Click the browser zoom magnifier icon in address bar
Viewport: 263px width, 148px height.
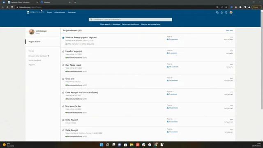point(217,7)
